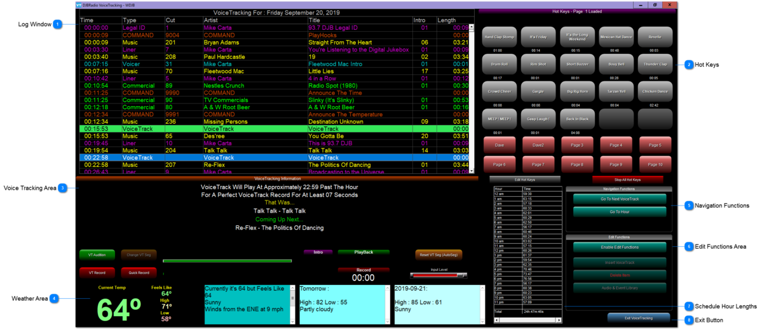Click down arrow in current weather text box
The height and width of the screenshot is (330, 762).
click(292, 320)
